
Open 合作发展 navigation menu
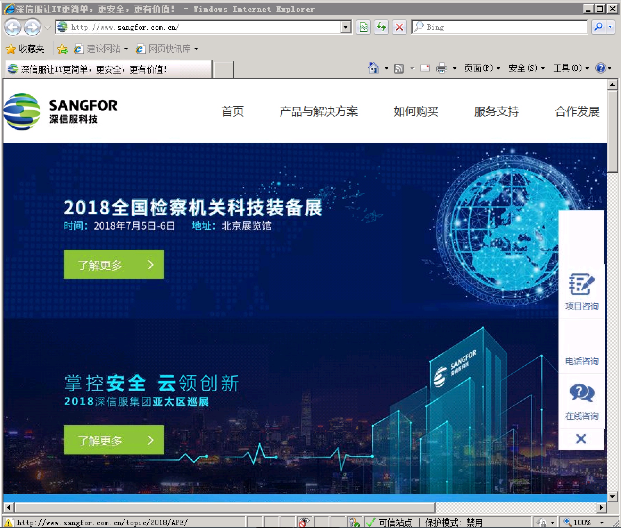coord(577,111)
